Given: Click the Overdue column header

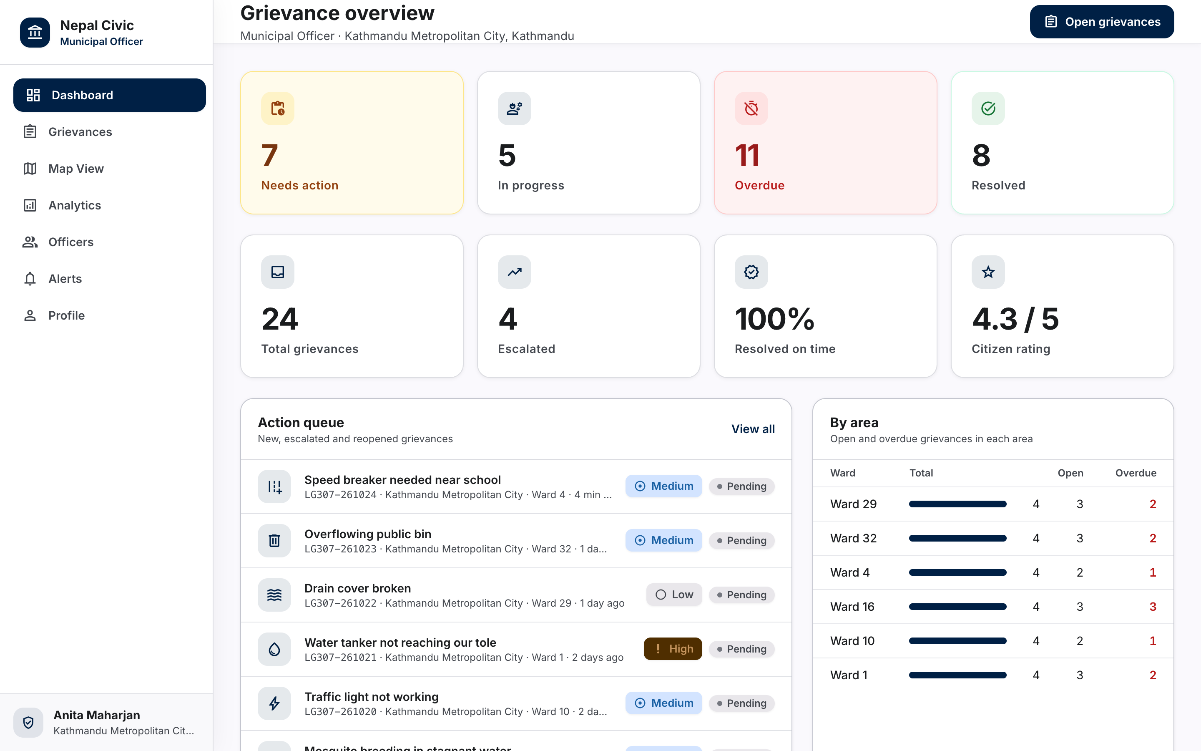Looking at the screenshot, I should pos(1136,473).
